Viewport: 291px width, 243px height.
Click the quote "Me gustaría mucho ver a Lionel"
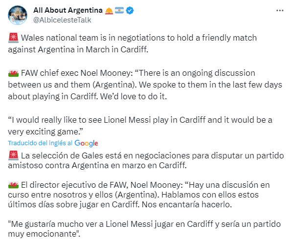[144, 229]
